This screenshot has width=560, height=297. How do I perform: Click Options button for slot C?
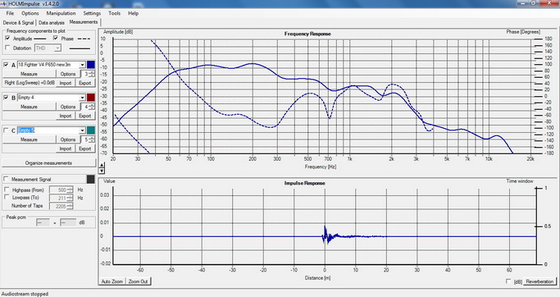(68, 139)
